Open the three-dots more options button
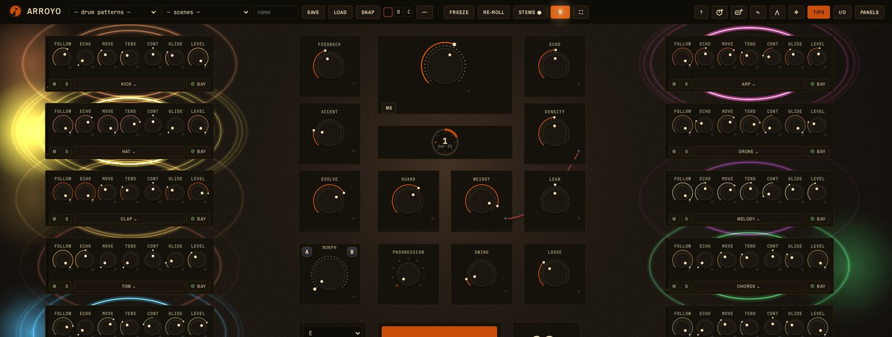Screen dimensions: 892x337 coord(424,12)
